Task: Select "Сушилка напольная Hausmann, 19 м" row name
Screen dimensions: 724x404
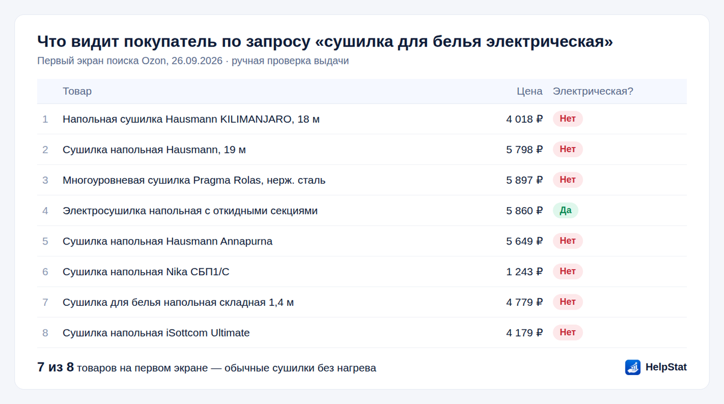Action: [x=154, y=149]
